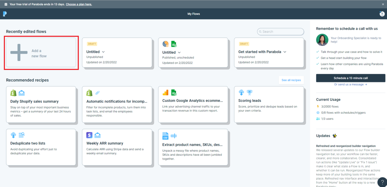This screenshot has width=387, height=187.
Task: Click the trophy icon on Scoring leads card
Action: [x=249, y=93]
